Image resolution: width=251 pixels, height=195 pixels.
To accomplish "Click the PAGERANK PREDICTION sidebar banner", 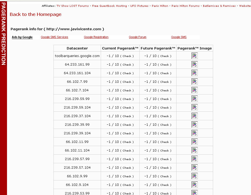I will tap(3, 34).
